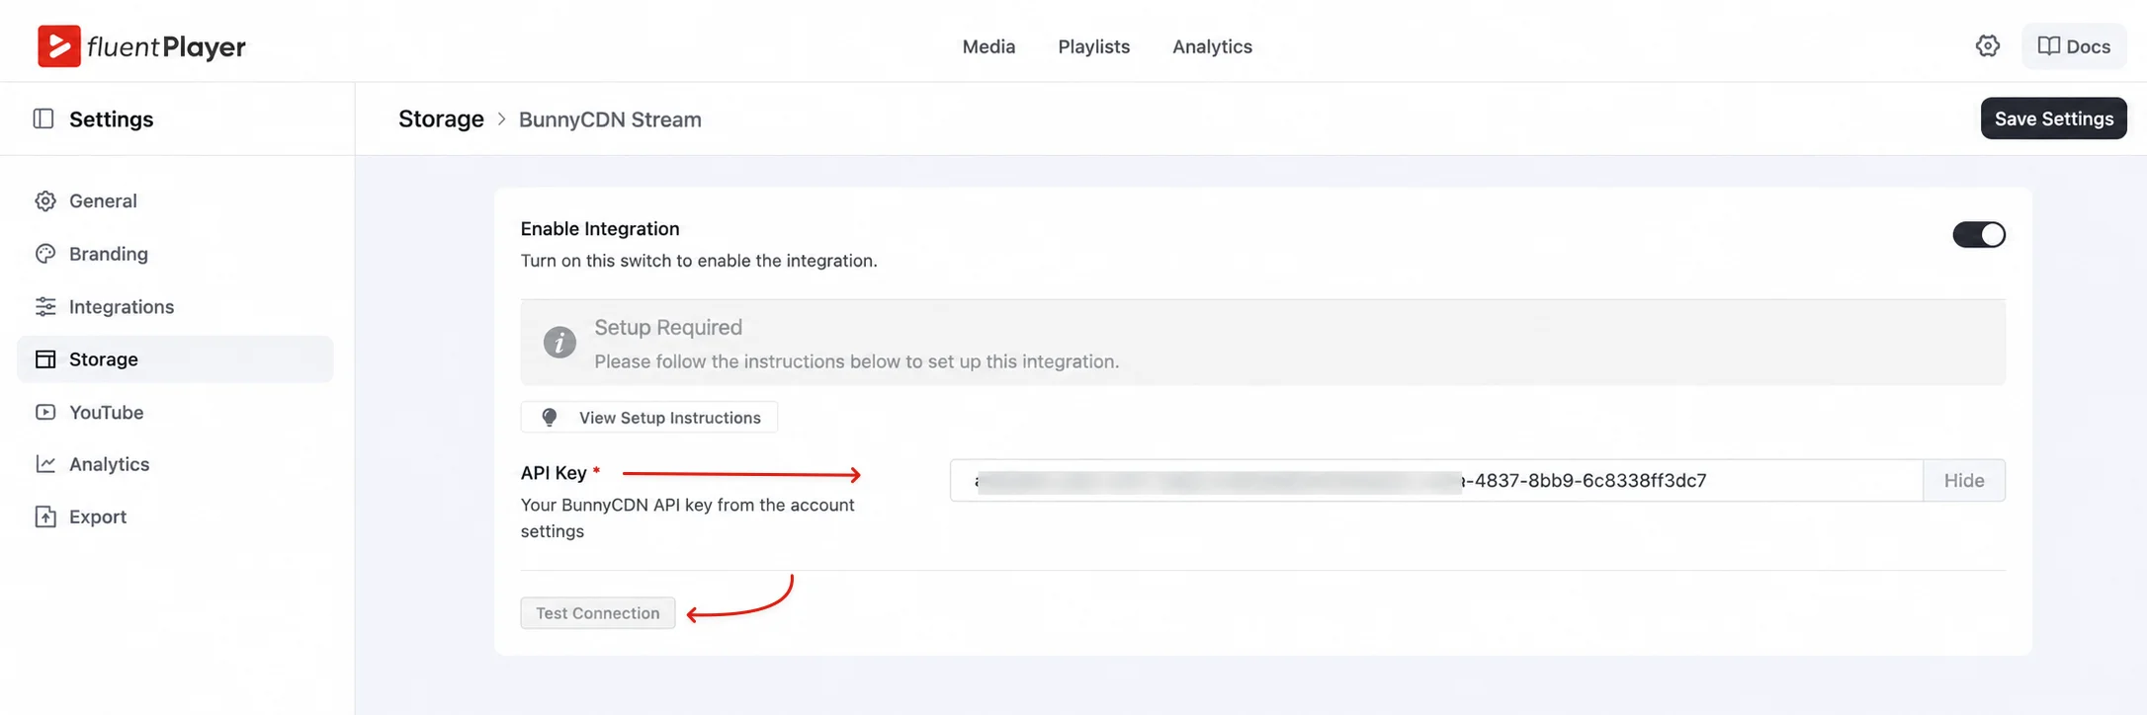Click the YouTube play icon in sidebar

click(45, 412)
